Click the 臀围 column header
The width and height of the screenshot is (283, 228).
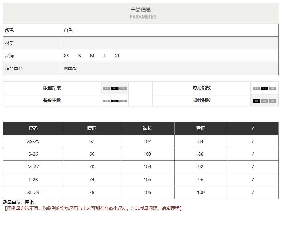201,128
